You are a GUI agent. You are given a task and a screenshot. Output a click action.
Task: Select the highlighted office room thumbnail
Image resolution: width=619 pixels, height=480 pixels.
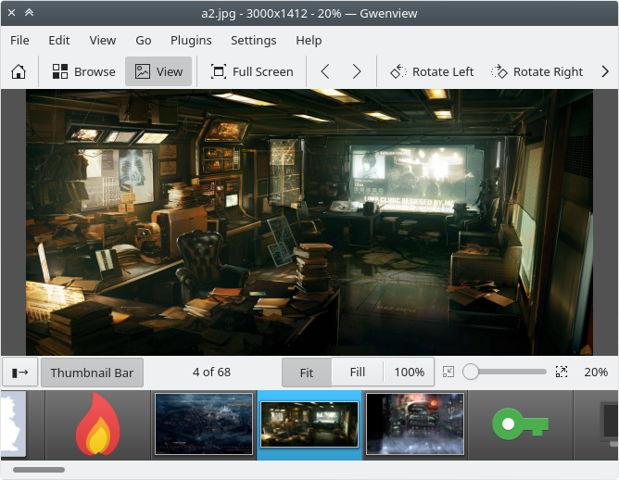[309, 424]
